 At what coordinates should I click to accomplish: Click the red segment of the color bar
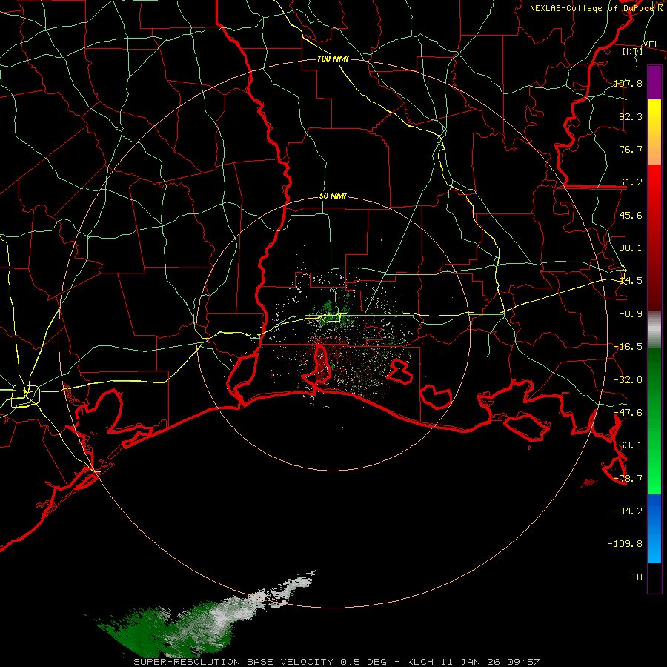coord(654,237)
